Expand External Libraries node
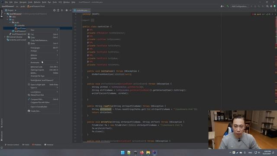 click(x=5, y=37)
